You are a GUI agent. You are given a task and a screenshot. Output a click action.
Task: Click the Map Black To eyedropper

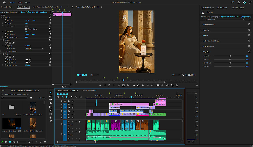tap(30, 59)
